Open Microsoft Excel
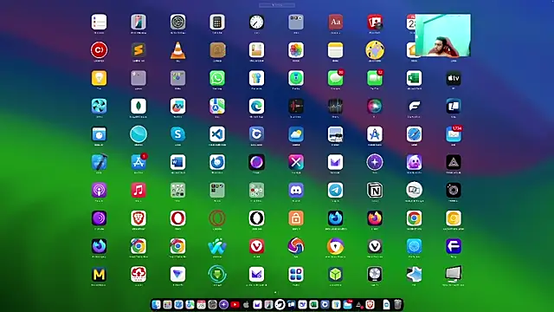Viewport: 554px width, 312px height. point(414,78)
